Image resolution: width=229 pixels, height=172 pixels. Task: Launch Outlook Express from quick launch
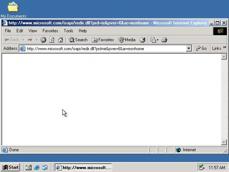click(45, 167)
